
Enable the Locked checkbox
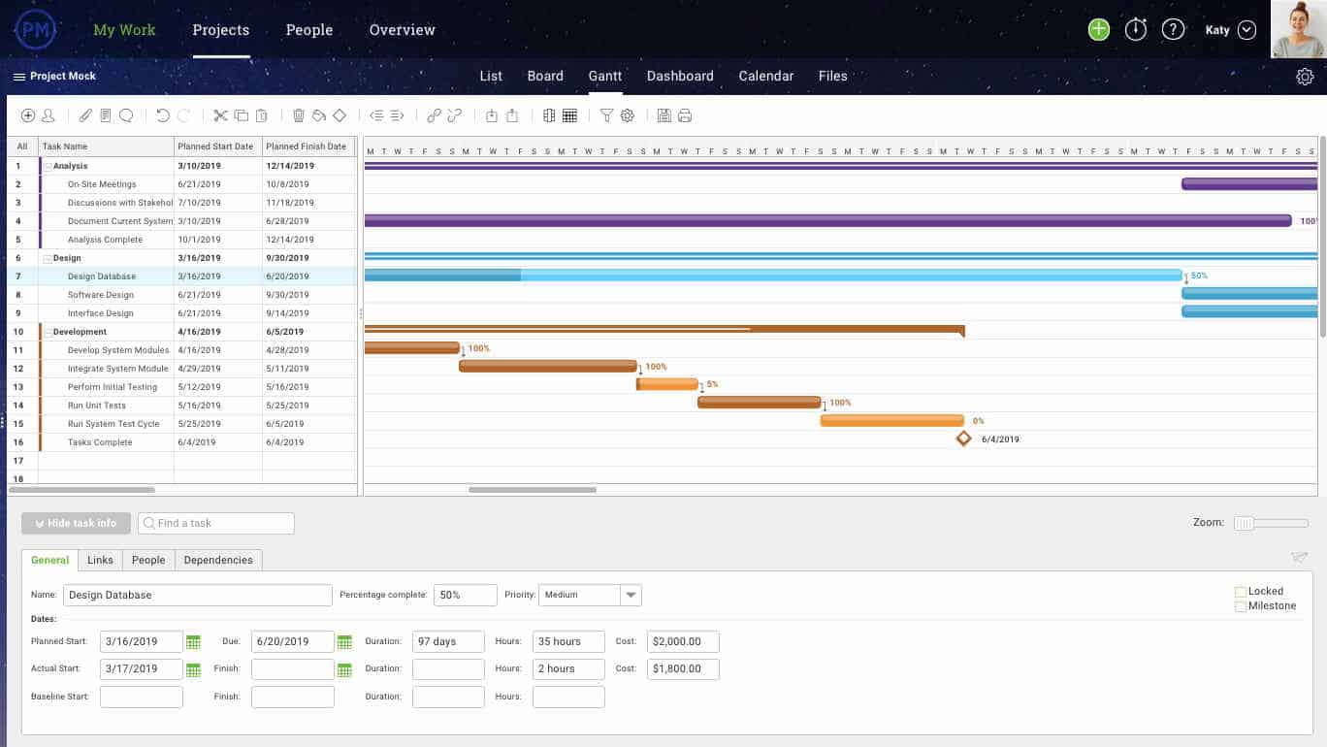pyautogui.click(x=1240, y=591)
